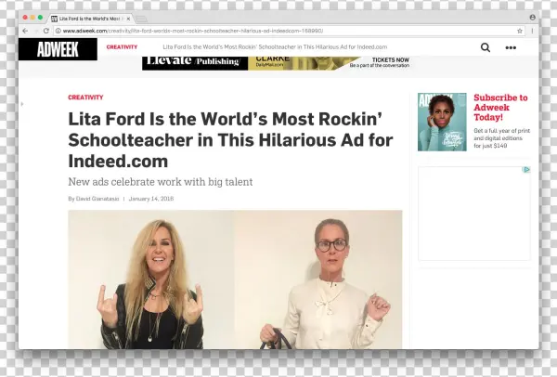The image size is (557, 377).
Task: Click the AdChoices icon on sidebar ad
Action: tap(526, 170)
